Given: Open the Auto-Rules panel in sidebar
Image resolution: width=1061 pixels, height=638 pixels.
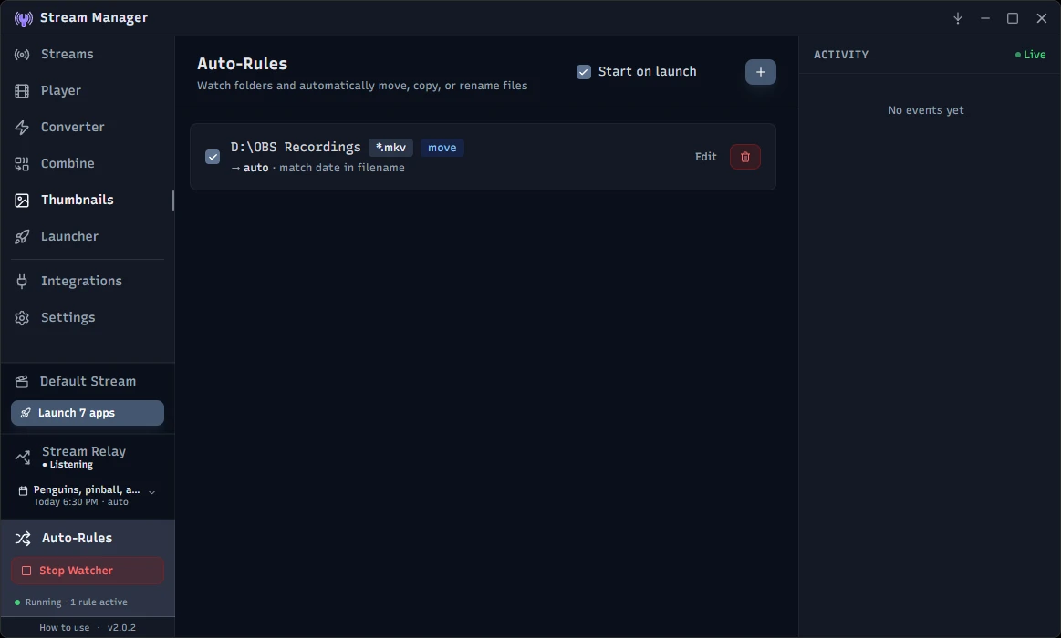Looking at the screenshot, I should (x=78, y=538).
